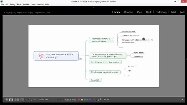Viewport: 187px width, 105px height.
Task: Restore down the Lightroom window
Action: 179,1
